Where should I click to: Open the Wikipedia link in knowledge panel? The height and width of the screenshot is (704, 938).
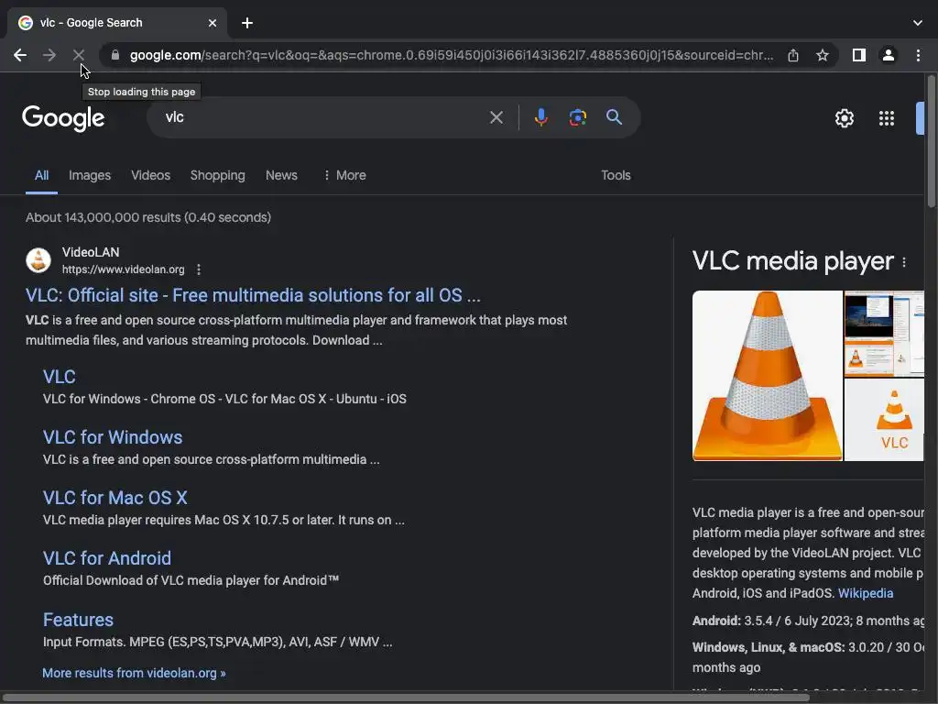866,593
